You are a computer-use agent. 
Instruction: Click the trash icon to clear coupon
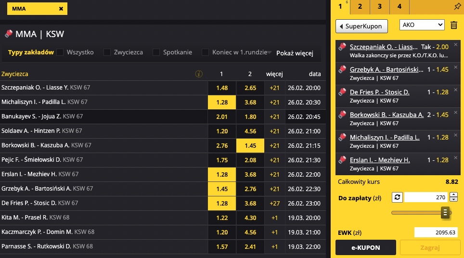(453, 25)
